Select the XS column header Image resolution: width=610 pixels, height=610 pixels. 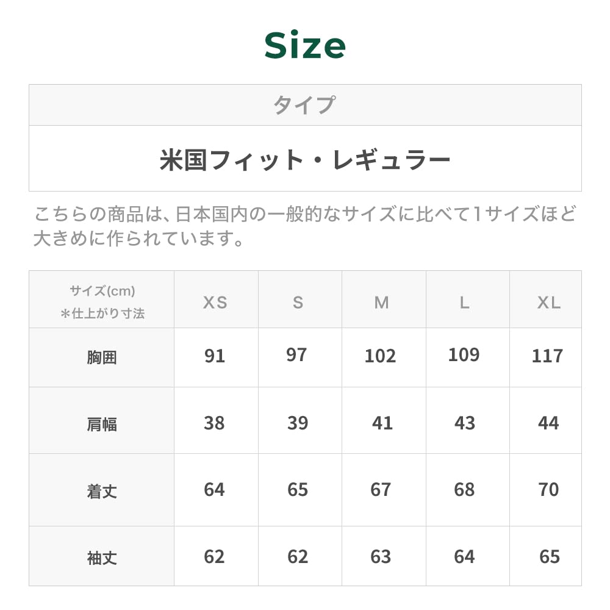point(215,303)
